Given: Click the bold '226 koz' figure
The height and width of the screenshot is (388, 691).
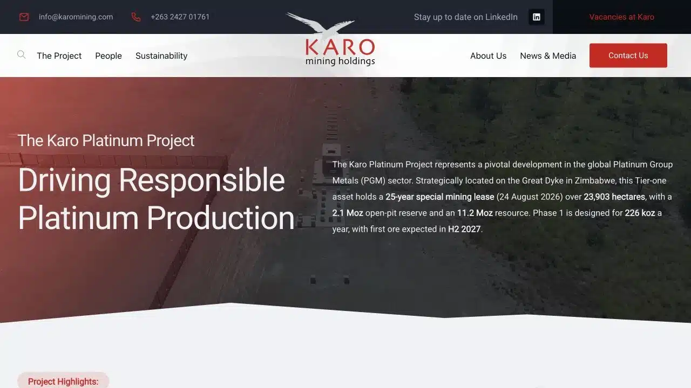Looking at the screenshot, I should 640,213.
